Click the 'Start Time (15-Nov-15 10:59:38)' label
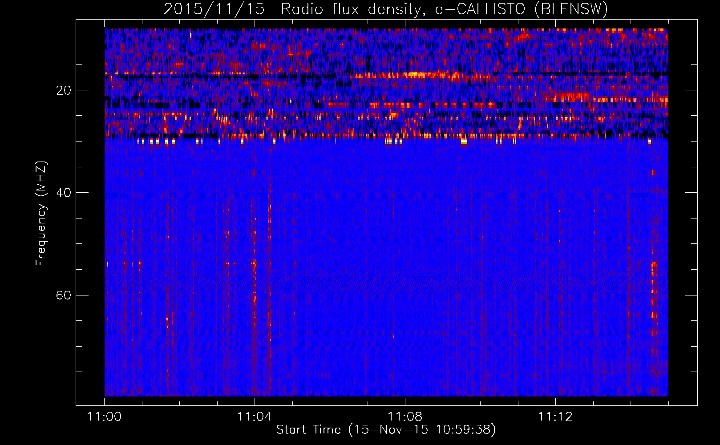This screenshot has height=445, width=720. click(x=386, y=430)
